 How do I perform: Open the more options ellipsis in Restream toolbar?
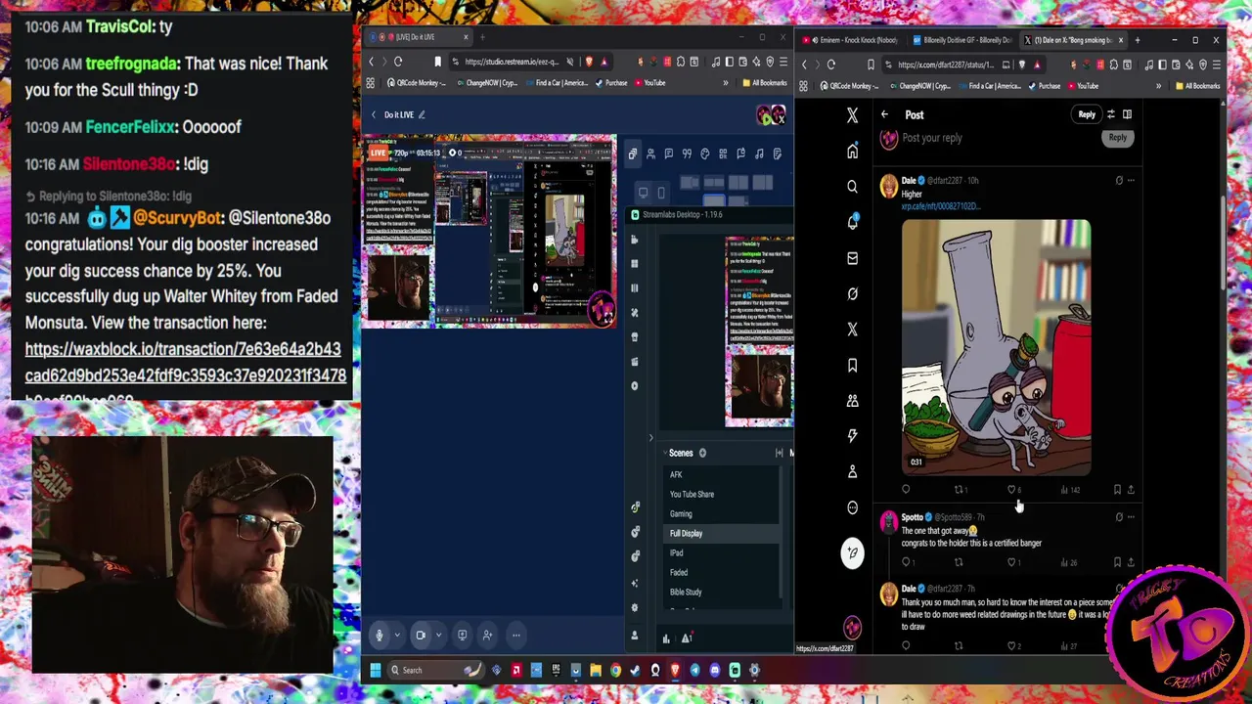point(516,636)
